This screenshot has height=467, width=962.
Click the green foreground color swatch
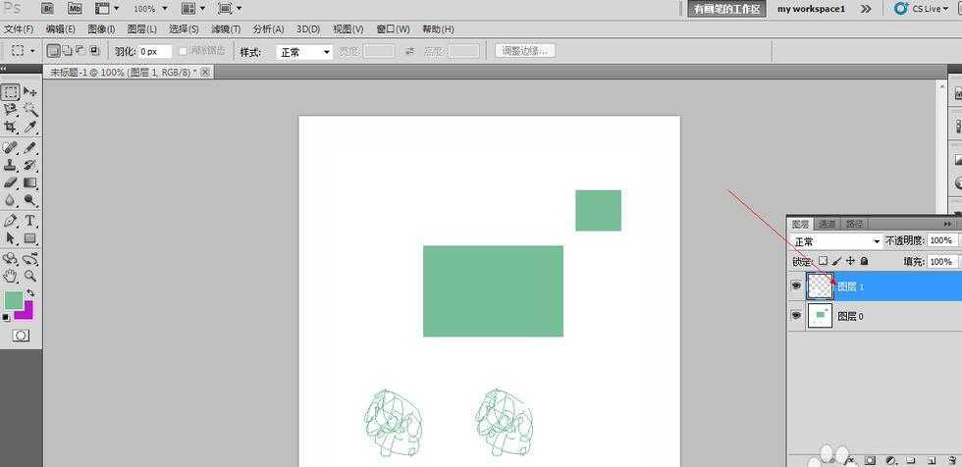point(13,299)
